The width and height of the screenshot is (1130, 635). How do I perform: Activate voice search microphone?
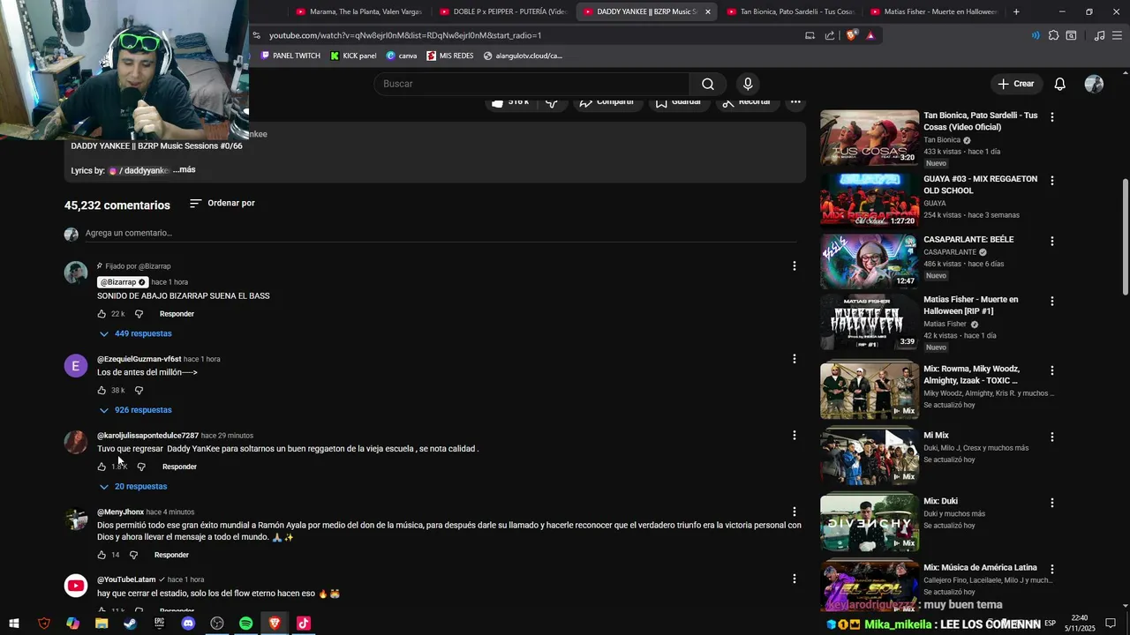pyautogui.click(x=748, y=84)
